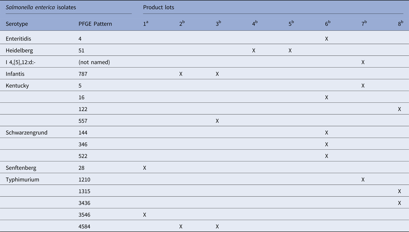The width and height of the screenshot is (409, 232).
Task: Click the X in PFGE pattern 122 row
Action: tap(399, 109)
